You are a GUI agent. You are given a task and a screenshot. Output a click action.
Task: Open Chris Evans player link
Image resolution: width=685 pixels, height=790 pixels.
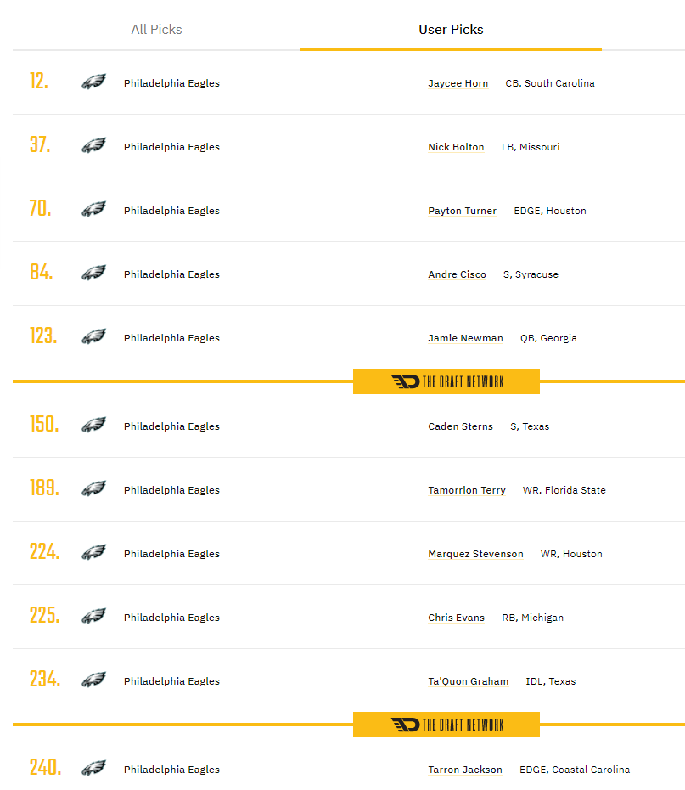(456, 618)
